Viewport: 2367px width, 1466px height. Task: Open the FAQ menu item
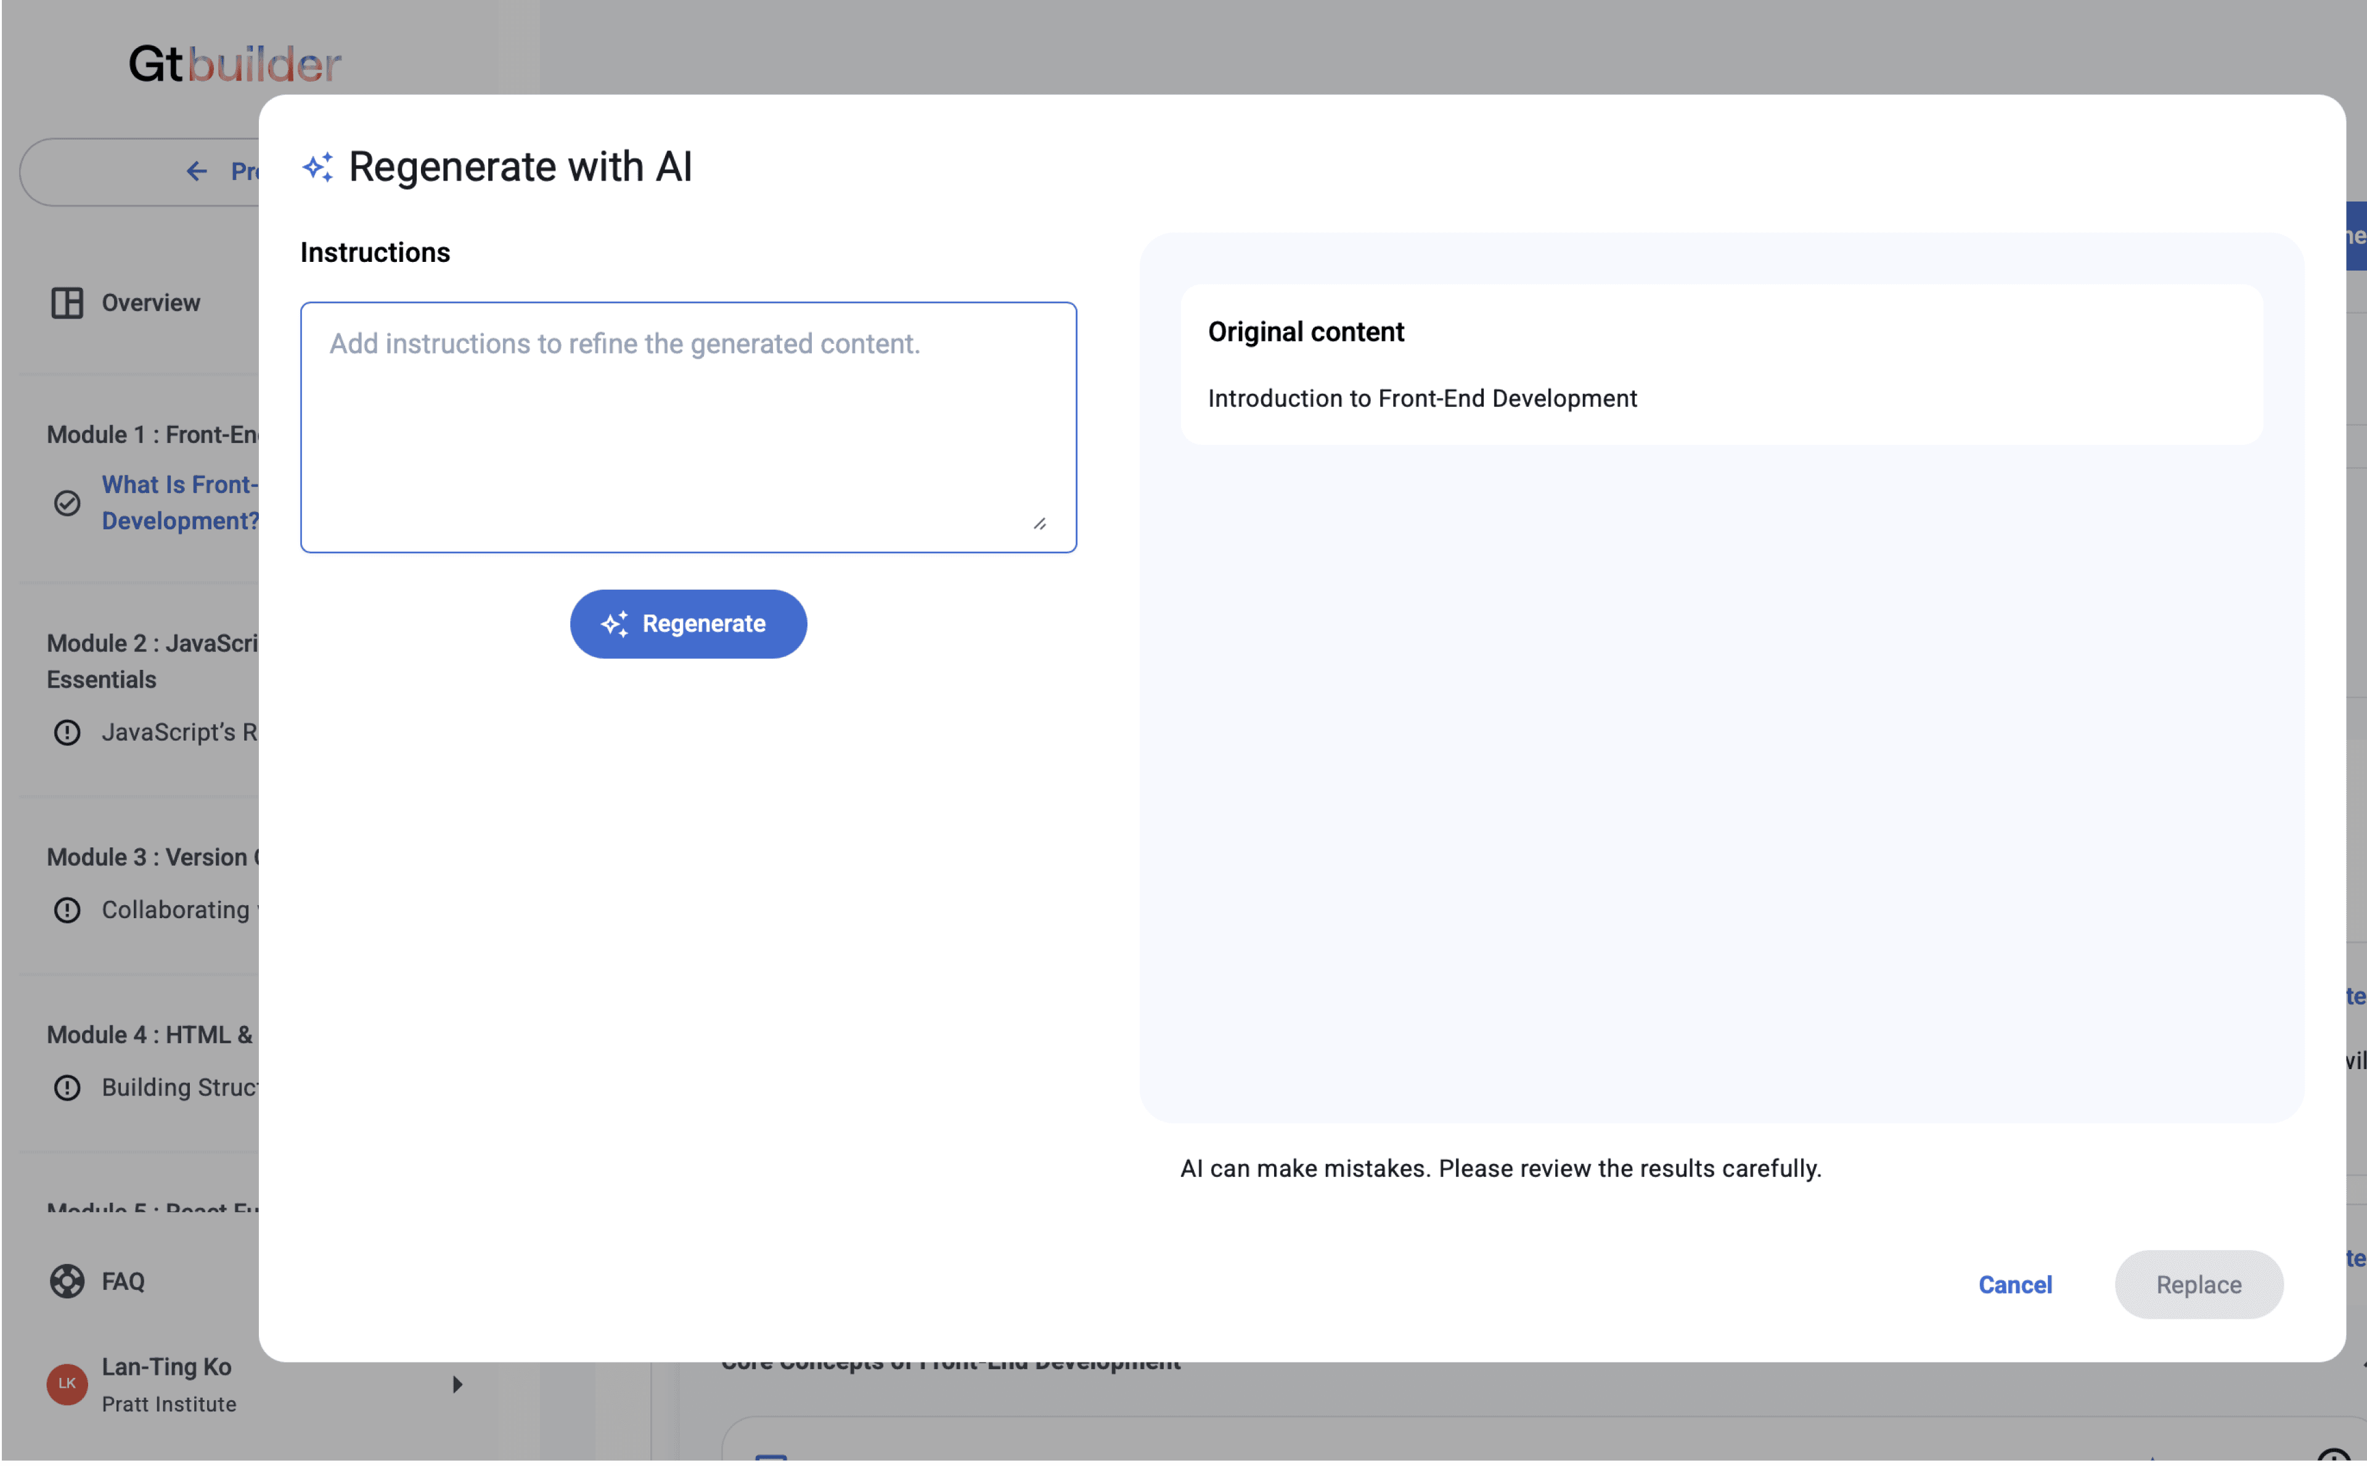(123, 1281)
